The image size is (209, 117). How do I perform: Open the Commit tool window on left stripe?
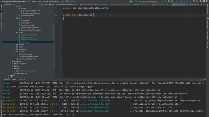coord(1,16)
